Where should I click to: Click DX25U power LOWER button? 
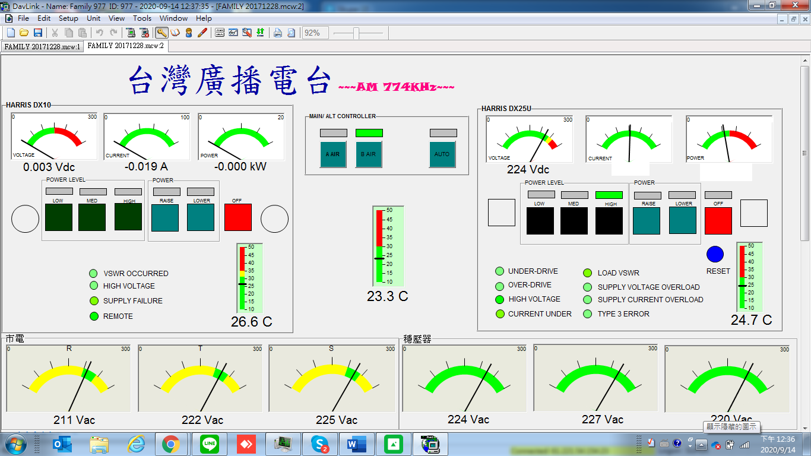(x=683, y=220)
